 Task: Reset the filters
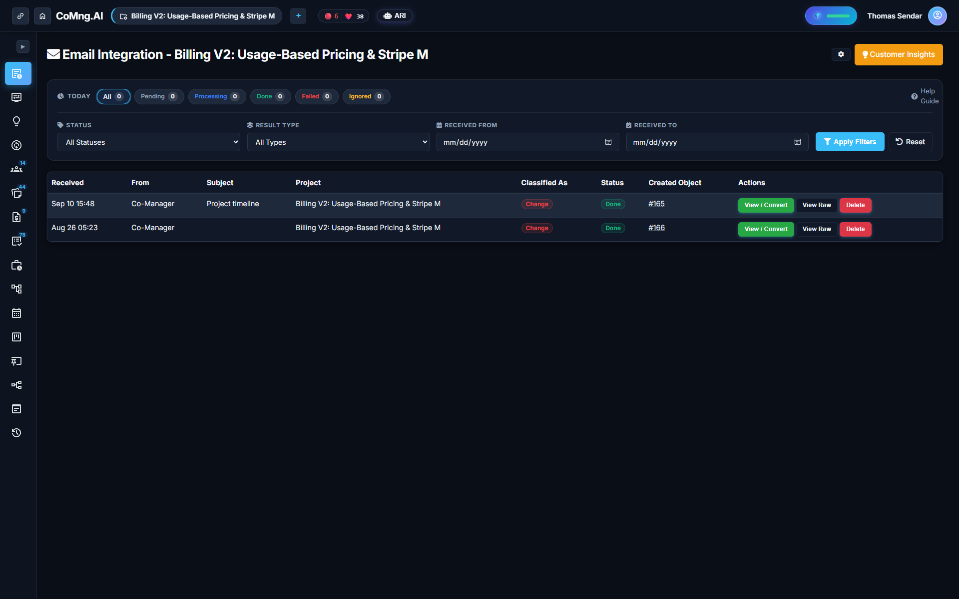pos(910,142)
